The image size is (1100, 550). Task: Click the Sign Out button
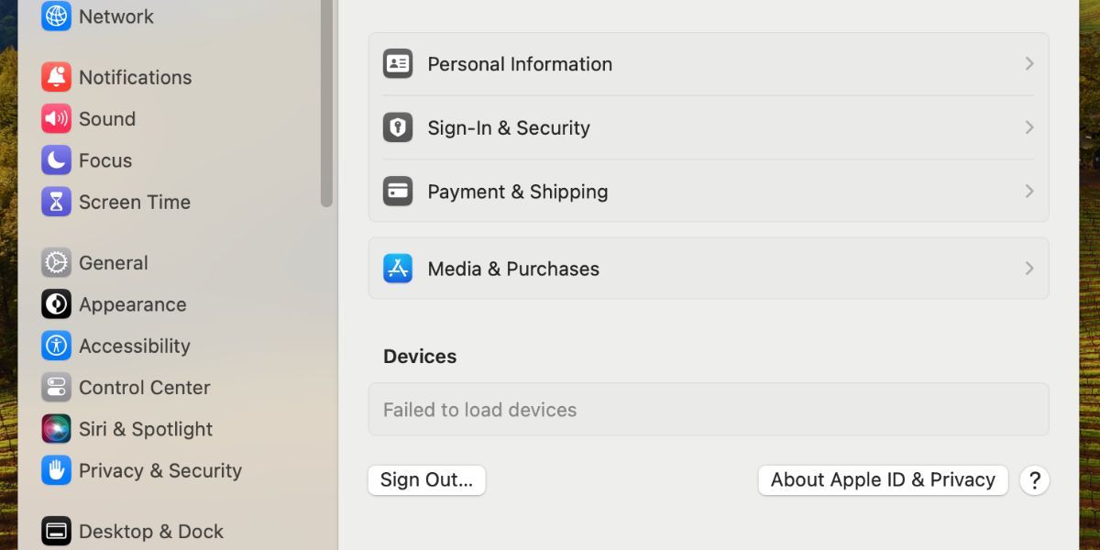[x=425, y=479]
